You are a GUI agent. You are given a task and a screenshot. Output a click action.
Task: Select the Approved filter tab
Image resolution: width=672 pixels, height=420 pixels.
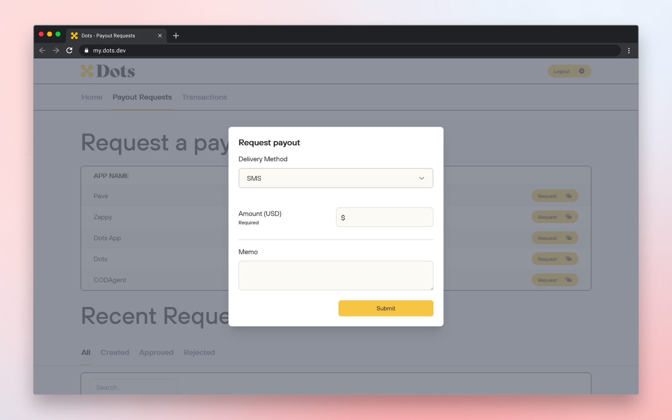[156, 352]
